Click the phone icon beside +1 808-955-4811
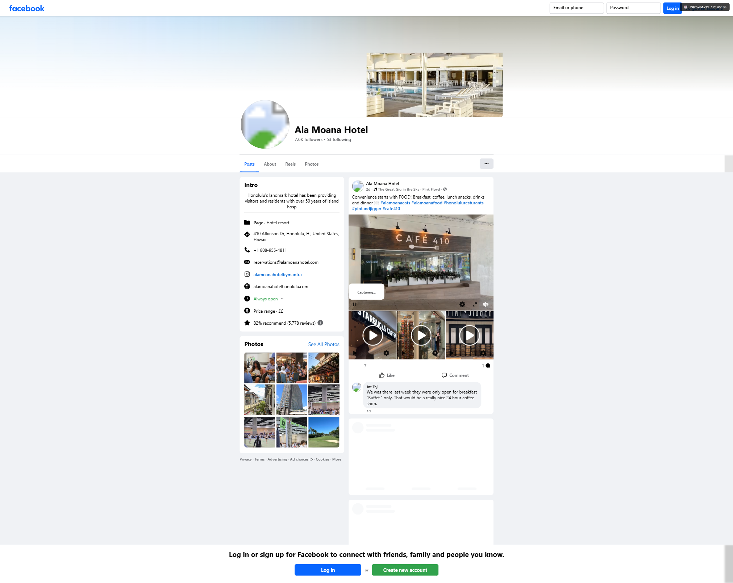This screenshot has height=583, width=733. tap(247, 250)
